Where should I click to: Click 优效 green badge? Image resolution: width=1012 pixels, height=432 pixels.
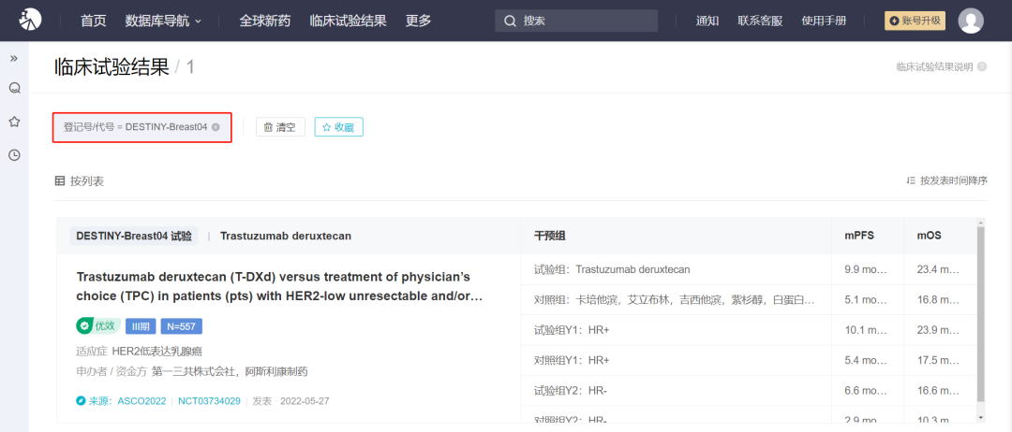98,326
